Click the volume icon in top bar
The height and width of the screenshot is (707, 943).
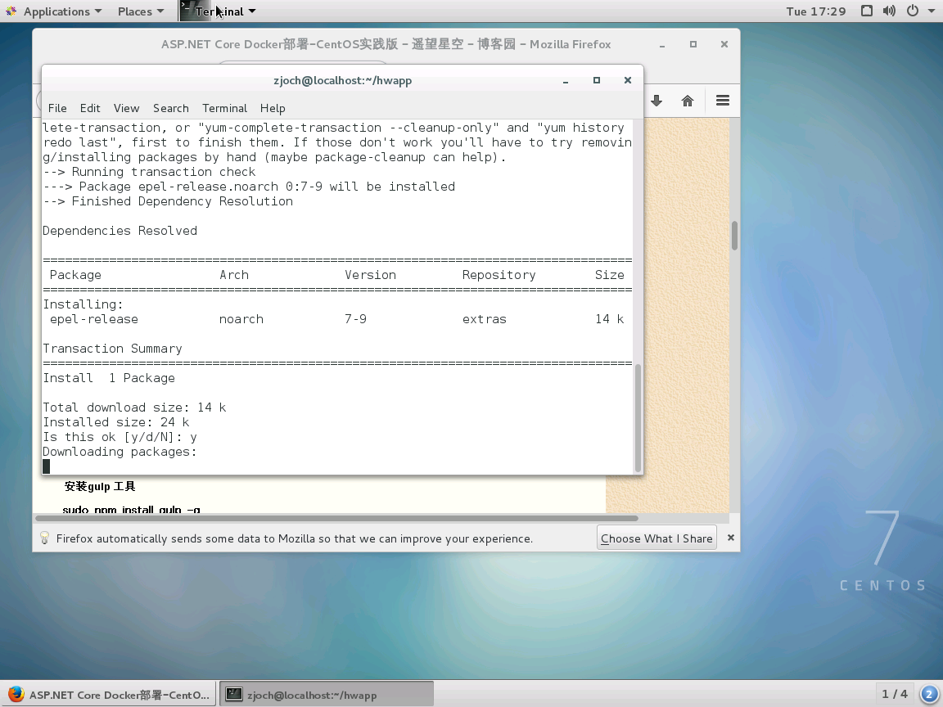tap(889, 11)
